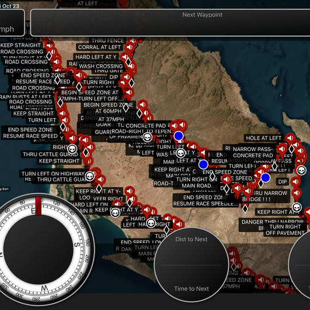Select the WASH CROSSING label
Viewport: 310px width, 310px height.
(101, 66)
